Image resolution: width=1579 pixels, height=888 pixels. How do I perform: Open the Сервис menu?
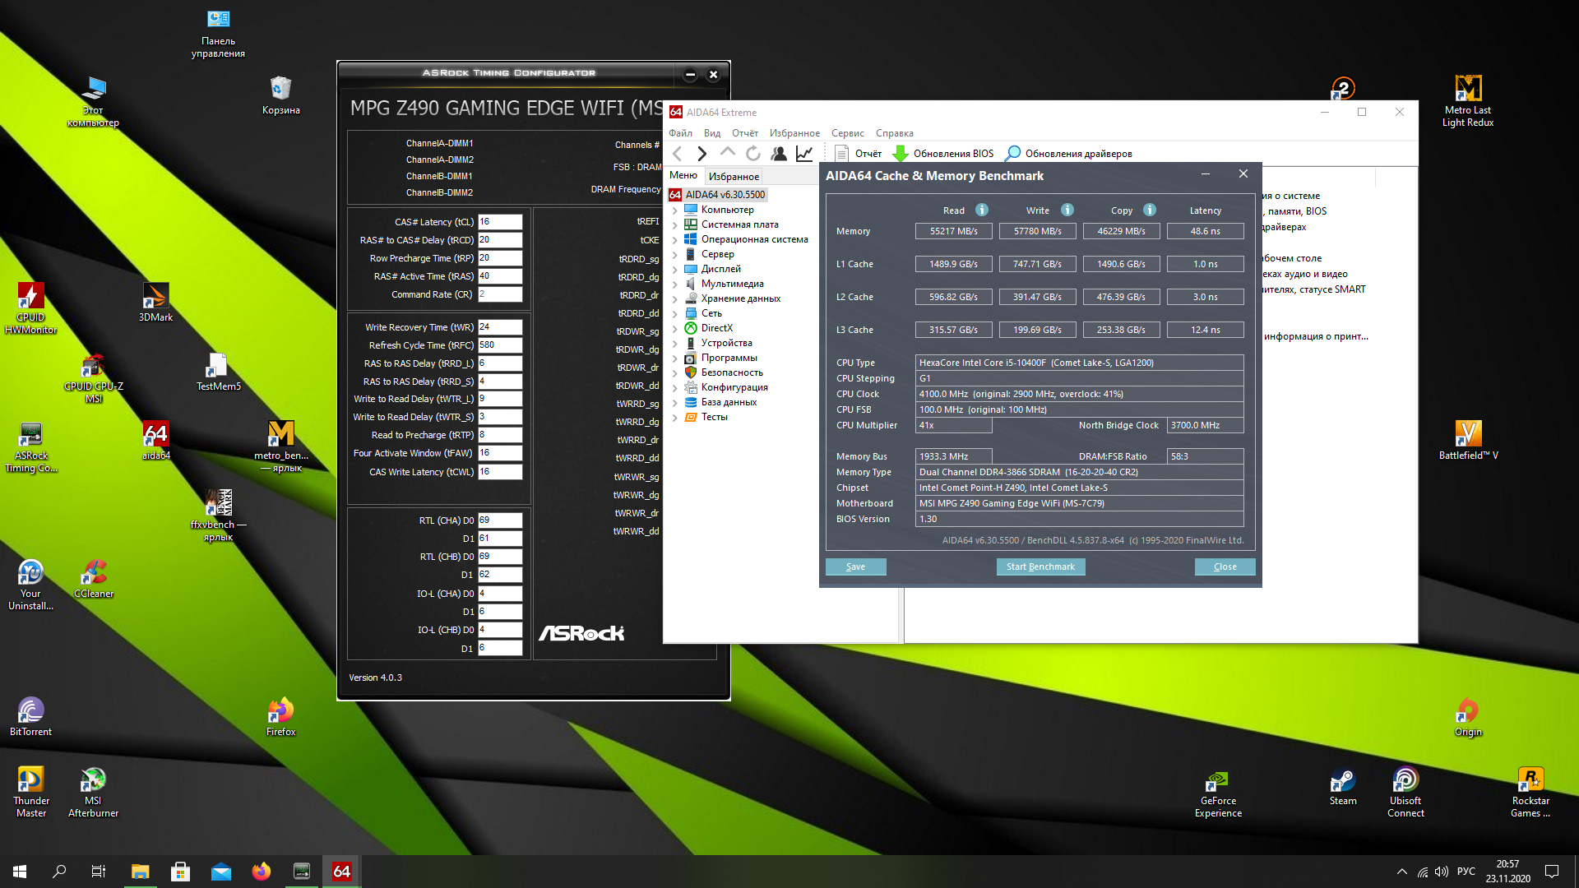tap(847, 133)
